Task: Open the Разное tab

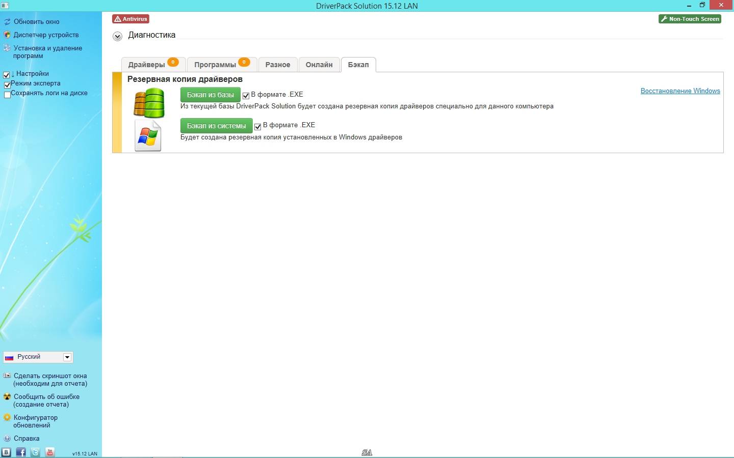Action: pyautogui.click(x=278, y=64)
